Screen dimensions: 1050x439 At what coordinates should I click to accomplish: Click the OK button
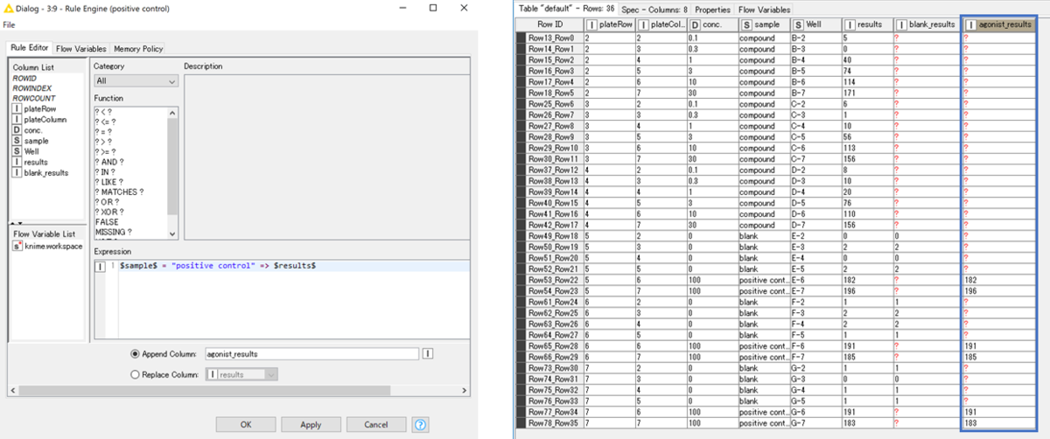click(x=246, y=424)
